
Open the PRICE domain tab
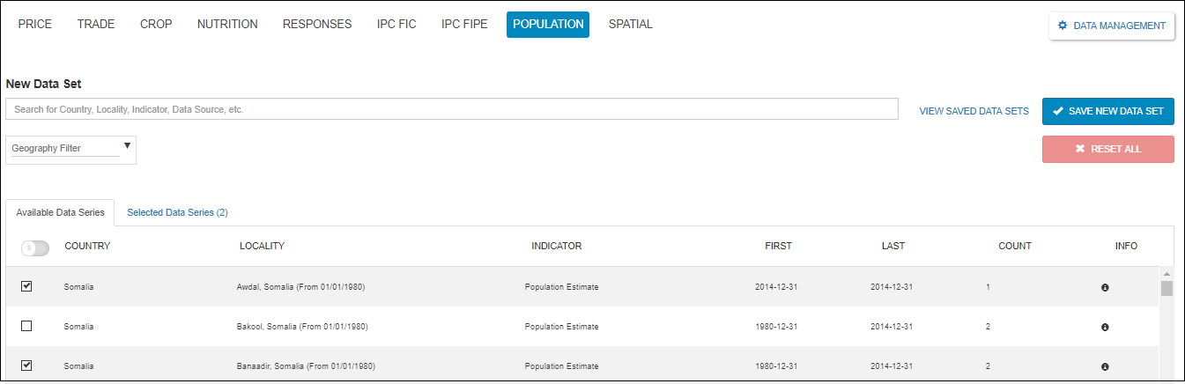[x=35, y=25]
